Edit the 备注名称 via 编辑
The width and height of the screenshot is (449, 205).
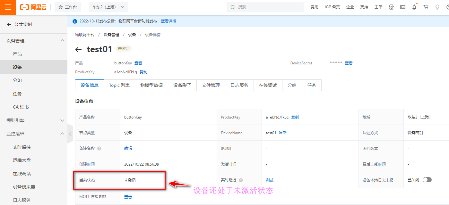coord(128,148)
